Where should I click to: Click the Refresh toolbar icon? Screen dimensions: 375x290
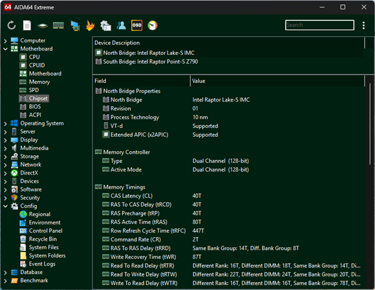pos(12,25)
